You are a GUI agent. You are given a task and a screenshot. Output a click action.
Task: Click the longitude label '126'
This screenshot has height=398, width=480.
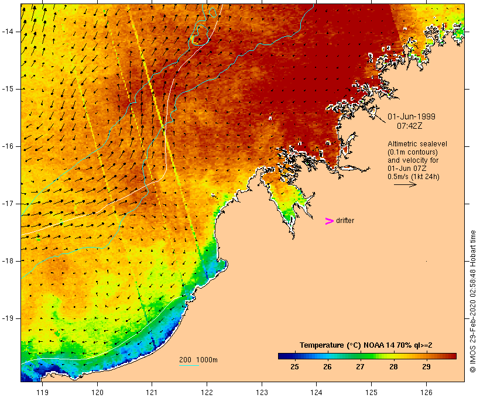coord(426,393)
